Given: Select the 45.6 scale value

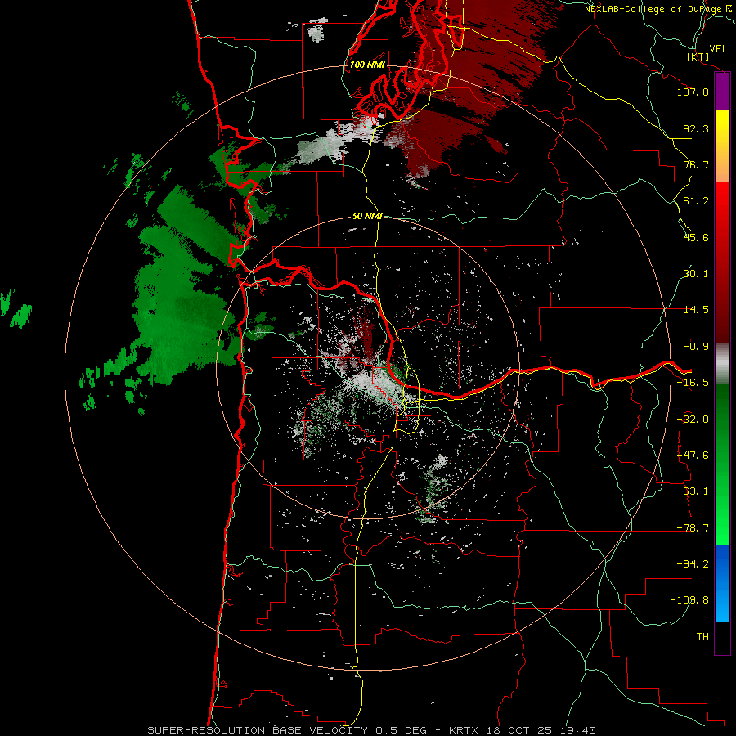Looking at the screenshot, I should [696, 237].
